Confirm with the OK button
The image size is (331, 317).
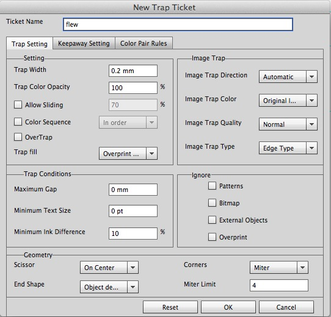pyautogui.click(x=228, y=307)
